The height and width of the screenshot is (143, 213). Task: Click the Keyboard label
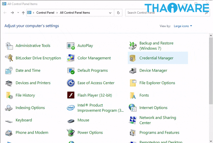coord(24,120)
